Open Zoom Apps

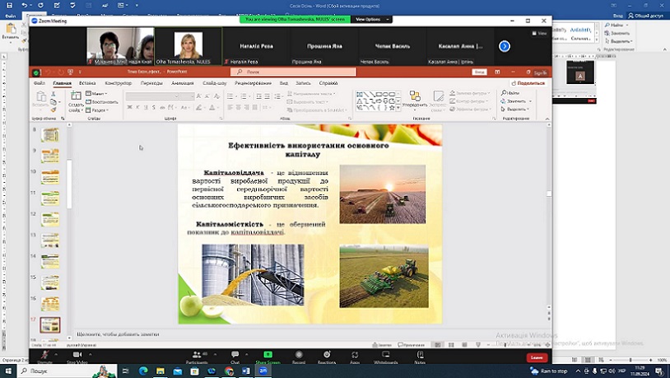[355, 357]
